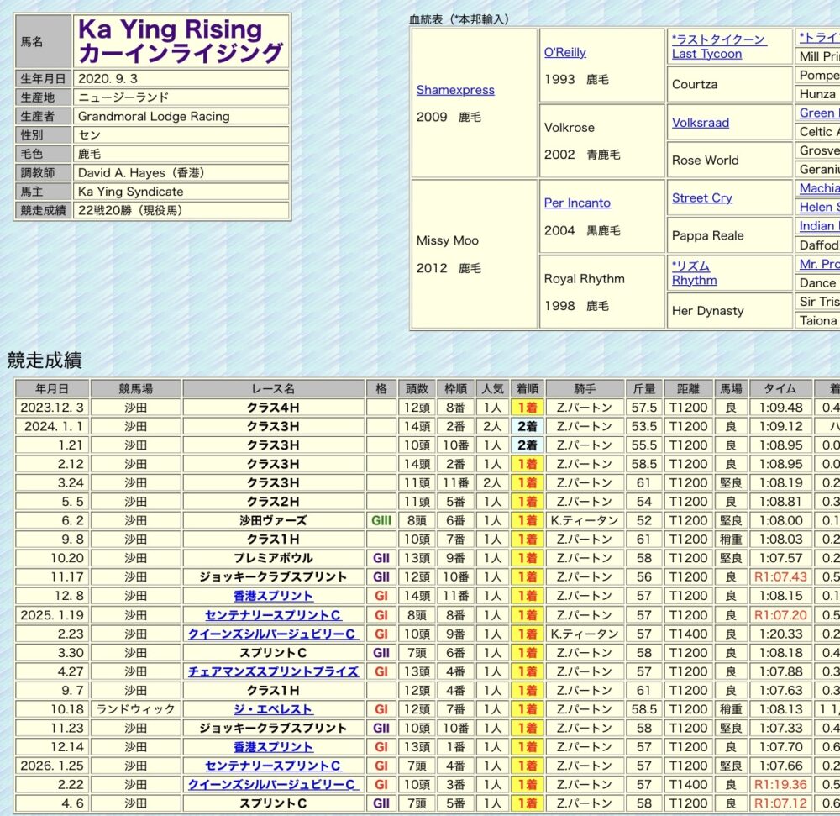840x816 pixels.
Task: Open the Last Tycoon pedigree link
Action: [x=706, y=54]
